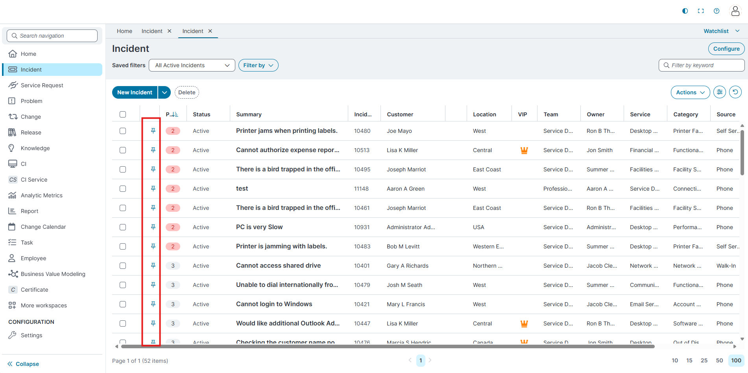Pin the 'Printer jams when printing labels' incident
Viewport: 748px width, 373px height.
click(153, 131)
